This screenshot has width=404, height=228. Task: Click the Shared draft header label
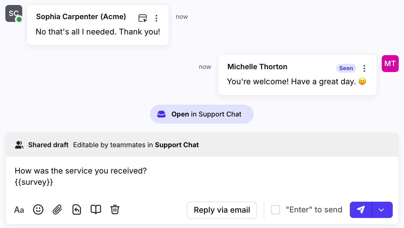[x=48, y=145]
